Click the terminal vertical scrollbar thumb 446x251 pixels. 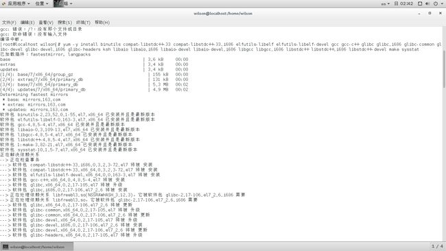tap(444, 70)
